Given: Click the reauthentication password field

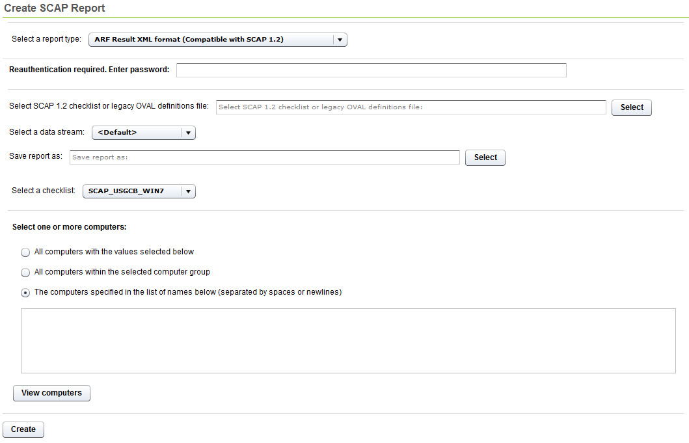Looking at the screenshot, I should pyautogui.click(x=371, y=70).
